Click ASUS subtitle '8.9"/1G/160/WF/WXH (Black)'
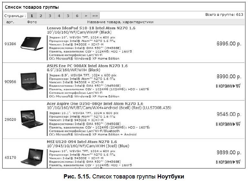 (74, 70)
